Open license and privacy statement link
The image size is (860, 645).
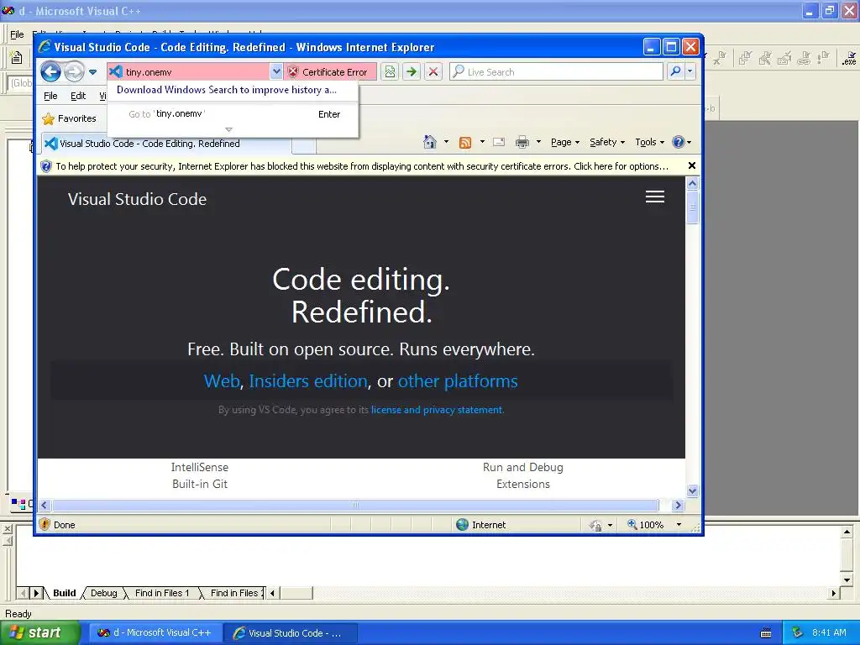point(437,410)
